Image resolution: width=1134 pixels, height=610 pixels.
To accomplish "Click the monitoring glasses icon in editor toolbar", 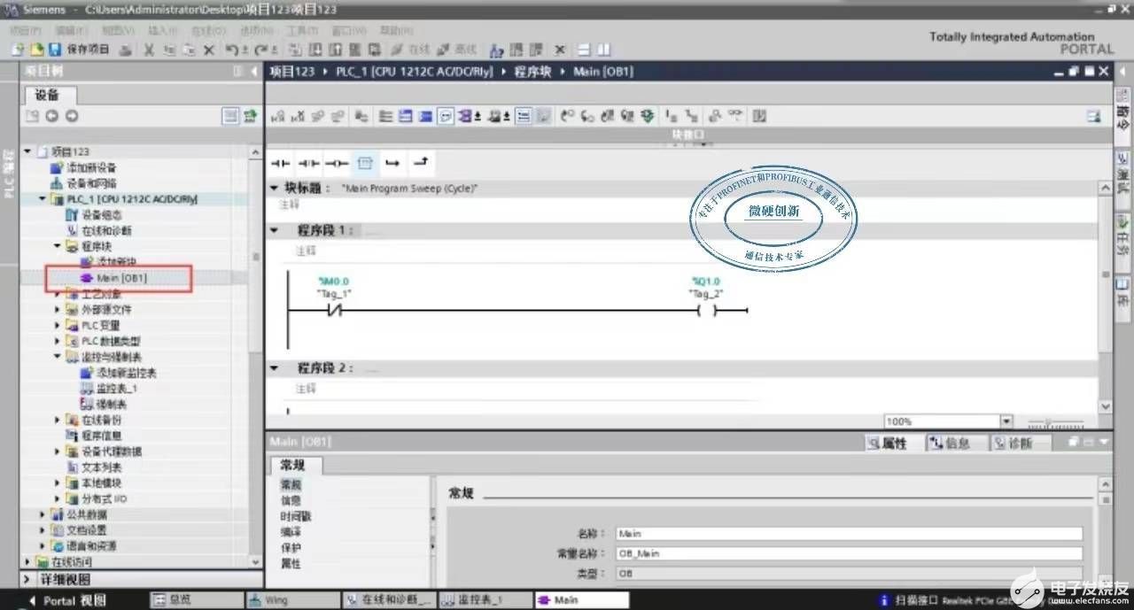I will 734,116.
